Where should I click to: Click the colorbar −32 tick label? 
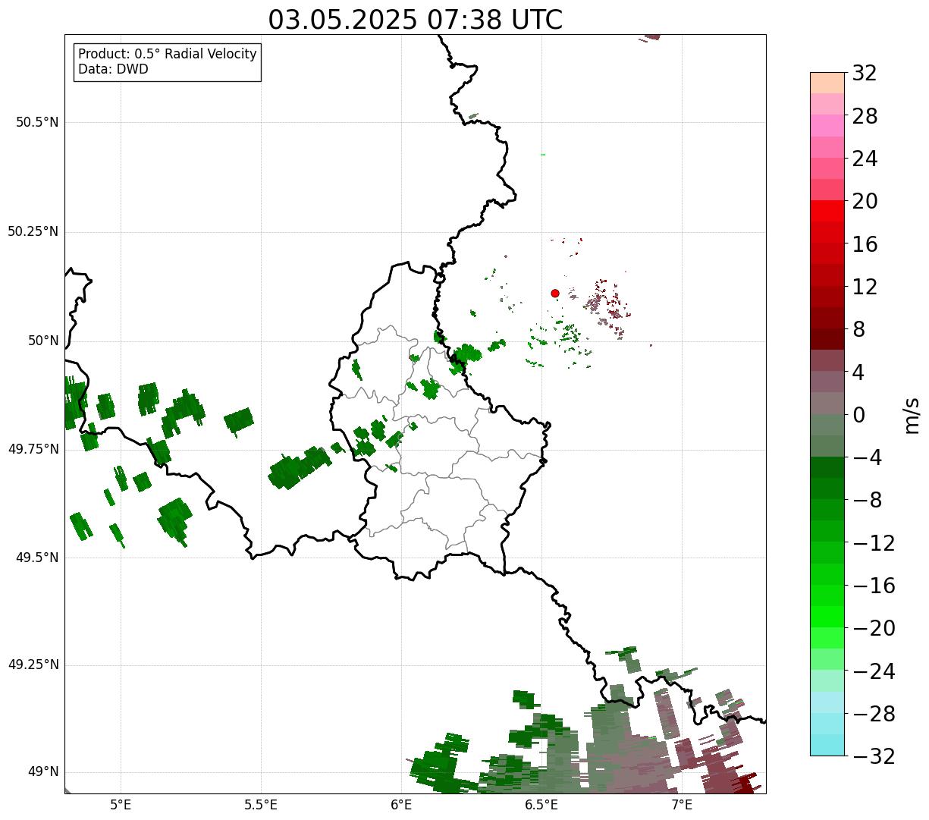[x=874, y=756]
